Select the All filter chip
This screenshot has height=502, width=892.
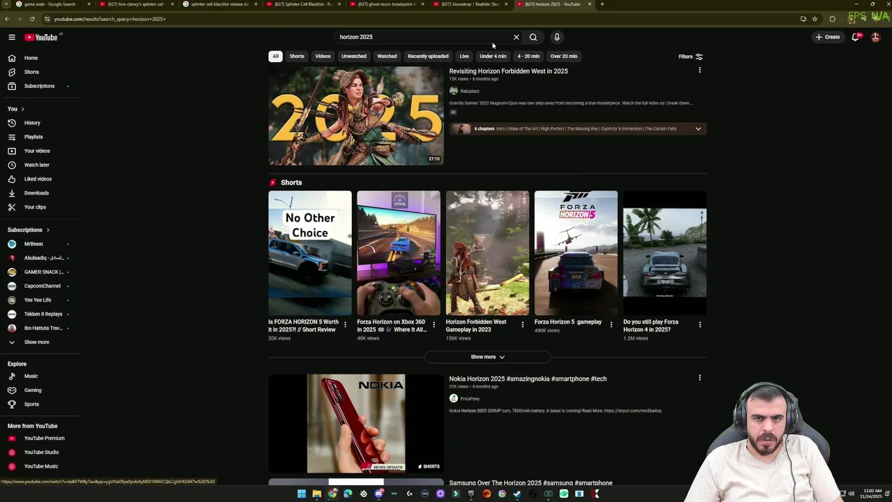275,56
